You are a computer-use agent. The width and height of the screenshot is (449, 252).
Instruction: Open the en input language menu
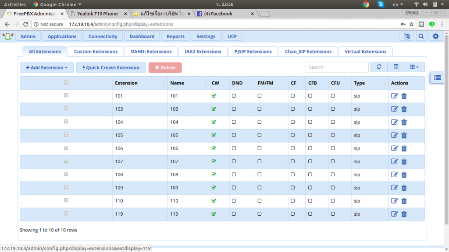pyautogui.click(x=398, y=4)
